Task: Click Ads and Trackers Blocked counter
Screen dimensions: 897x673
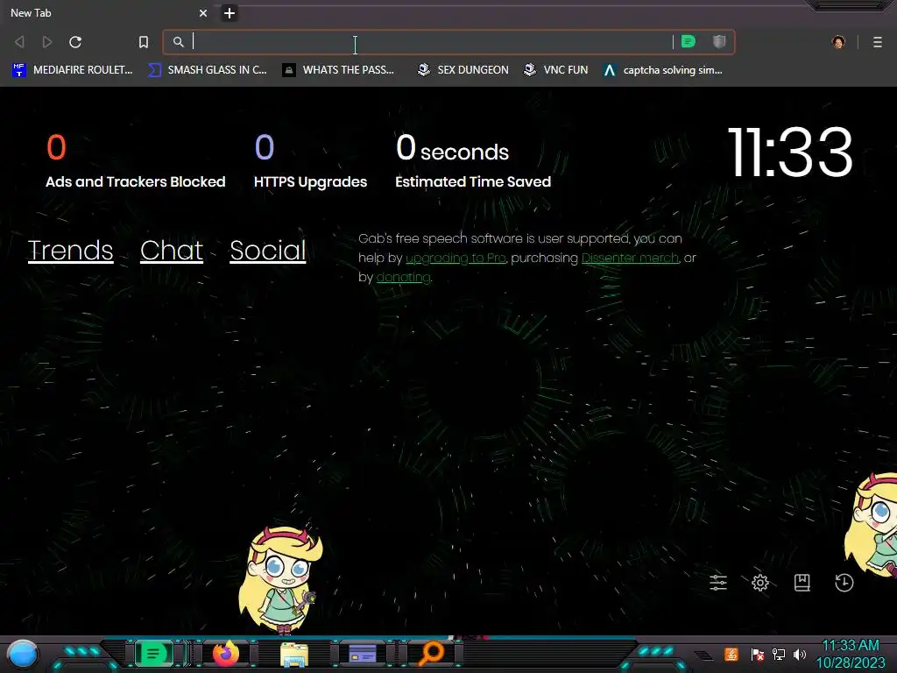Action: tap(136, 182)
